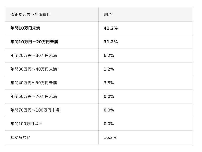Select the 年間20万円〜30万円未満 row label
202x152 pixels.
click(34, 56)
